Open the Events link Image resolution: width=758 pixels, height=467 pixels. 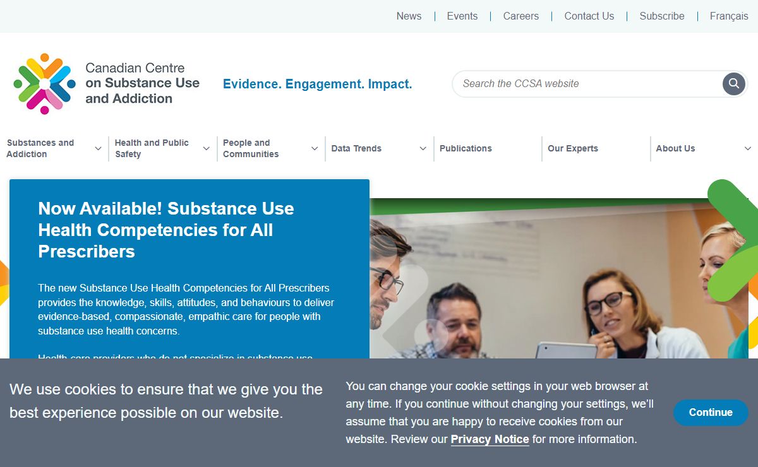(x=462, y=16)
